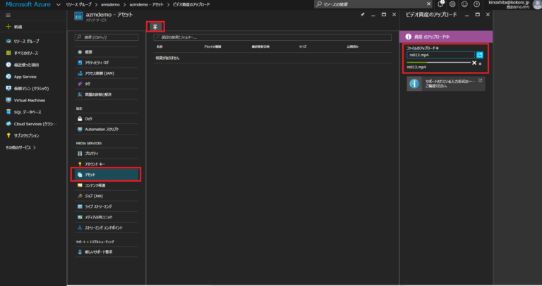
Task: Open ストリーミング エンドポイント menu item
Action: [x=107, y=228]
